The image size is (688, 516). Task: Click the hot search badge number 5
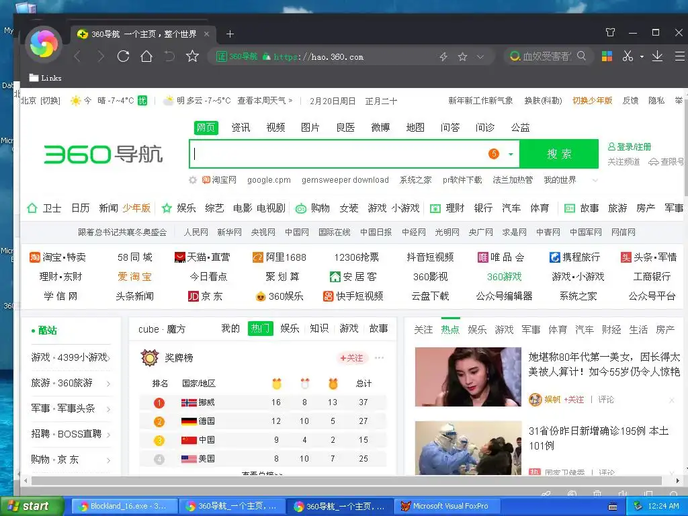[494, 154]
